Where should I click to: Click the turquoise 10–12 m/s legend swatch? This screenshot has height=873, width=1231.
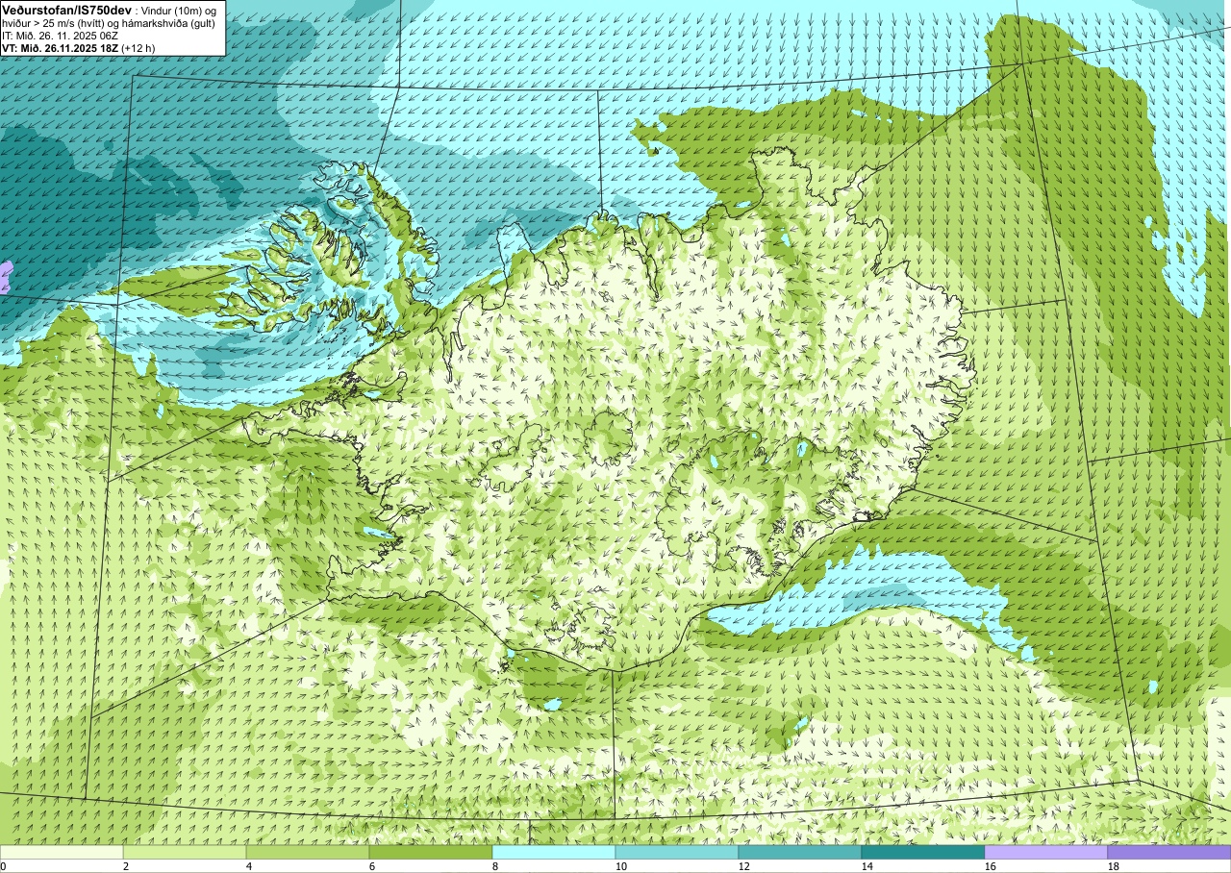pyautogui.click(x=677, y=852)
